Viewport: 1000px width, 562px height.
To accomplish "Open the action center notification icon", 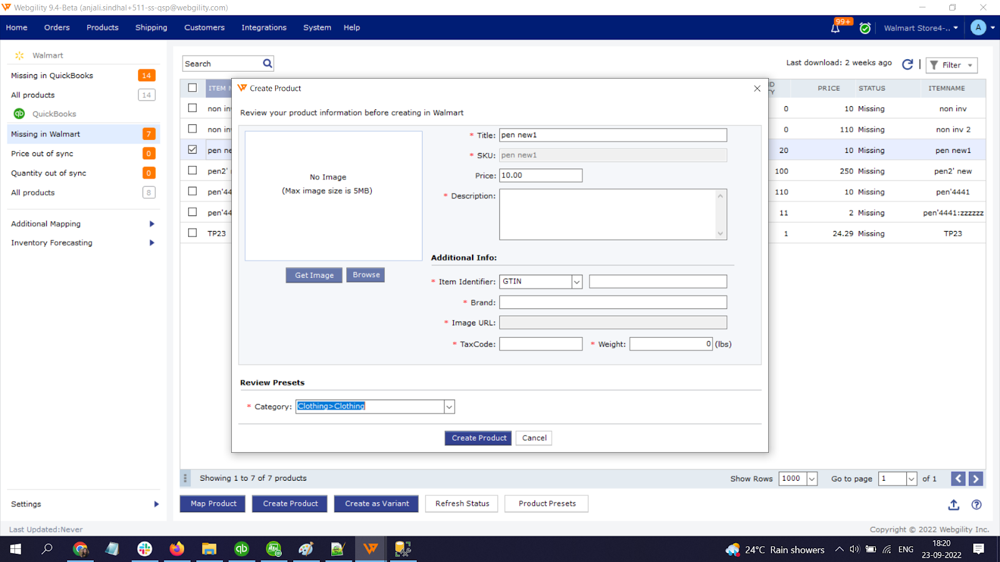I will (x=979, y=549).
